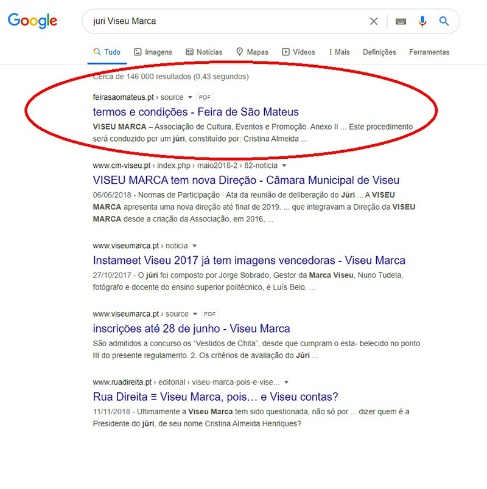487x489 pixels.
Task: Open Definições
Action: point(379,52)
